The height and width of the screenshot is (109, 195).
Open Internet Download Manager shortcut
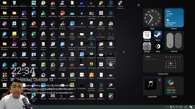(x=120, y=5)
